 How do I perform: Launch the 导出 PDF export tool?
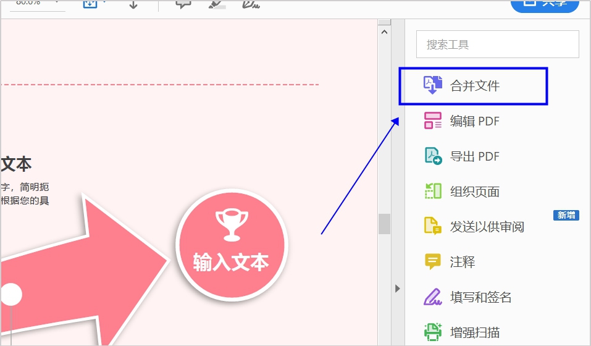(462, 156)
